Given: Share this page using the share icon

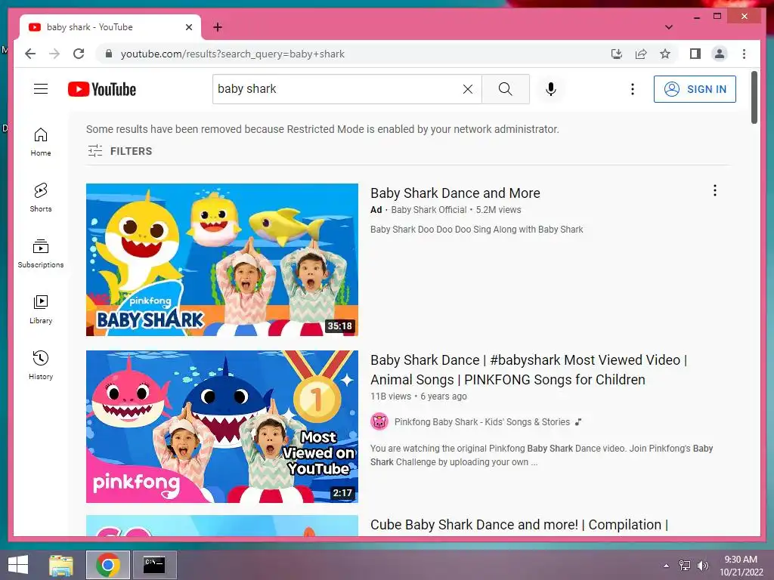Looking at the screenshot, I should coord(641,54).
